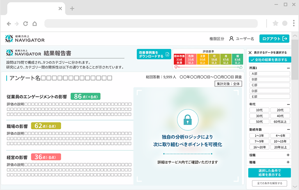This screenshot has height=190, width=299.
Task: Click the 権限区分 header text
Action: [x=217, y=39]
